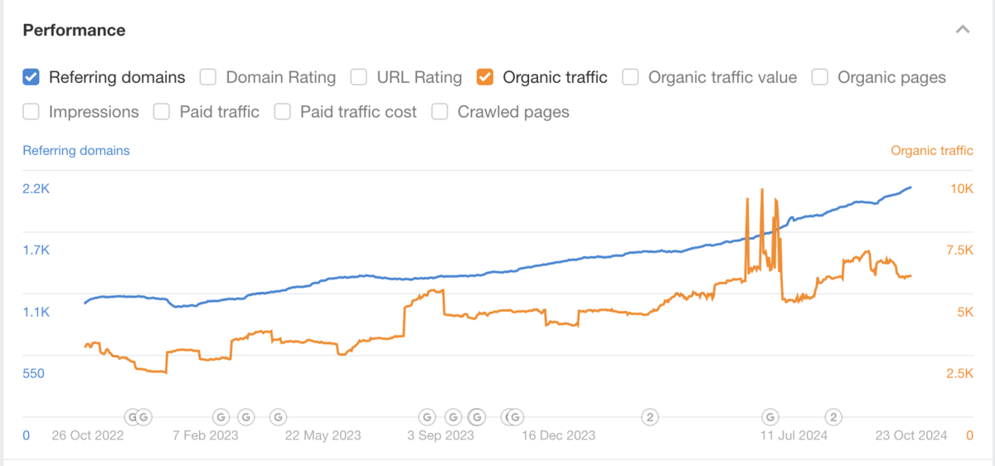Screen dimensions: 995x466
Task: Tick the Paid traffic cost checkbox
Action: point(283,111)
